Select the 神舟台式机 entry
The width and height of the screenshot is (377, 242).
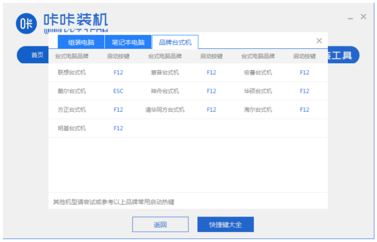click(x=165, y=91)
